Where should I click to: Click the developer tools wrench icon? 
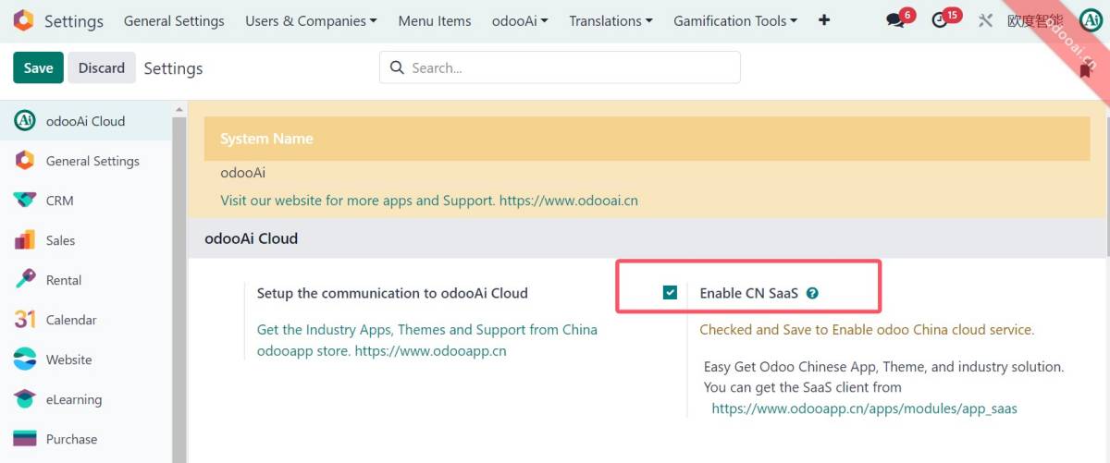coord(984,20)
